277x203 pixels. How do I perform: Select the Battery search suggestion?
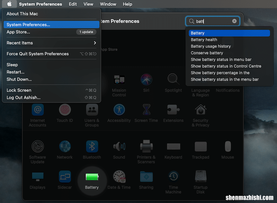tap(229, 33)
